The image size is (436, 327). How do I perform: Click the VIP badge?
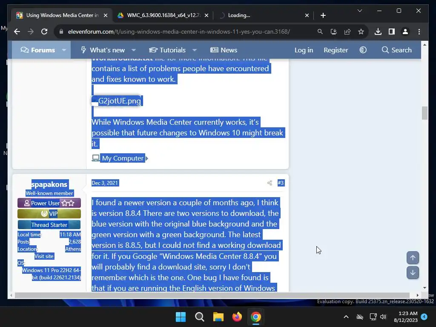49,214
